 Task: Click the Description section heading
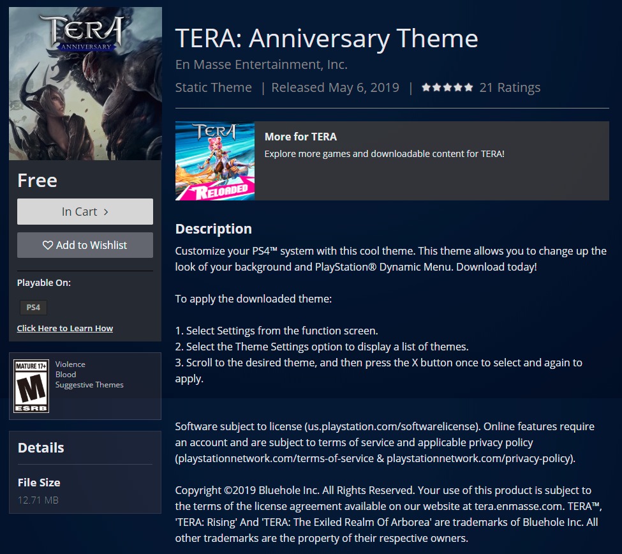point(214,229)
